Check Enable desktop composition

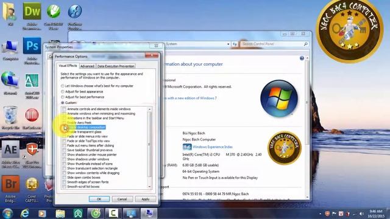64,127
